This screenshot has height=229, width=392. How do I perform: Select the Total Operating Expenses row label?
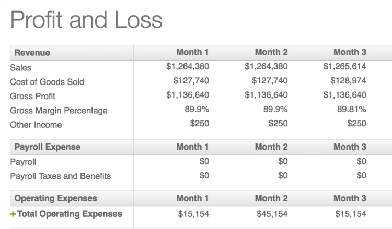70,214
